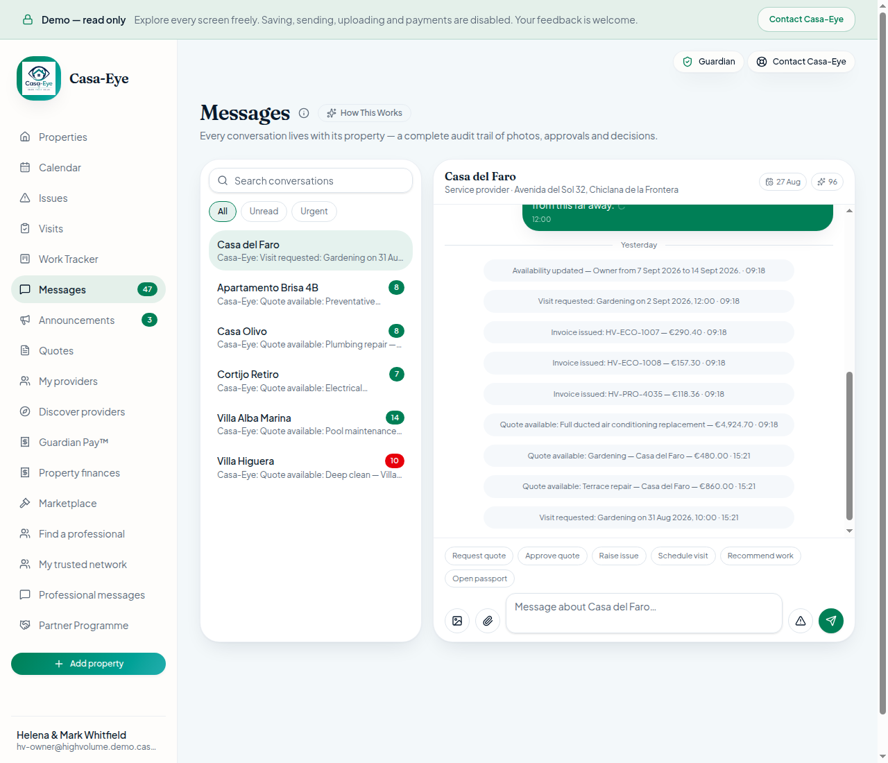Click the Add property button
888x763 pixels.
(x=88, y=664)
